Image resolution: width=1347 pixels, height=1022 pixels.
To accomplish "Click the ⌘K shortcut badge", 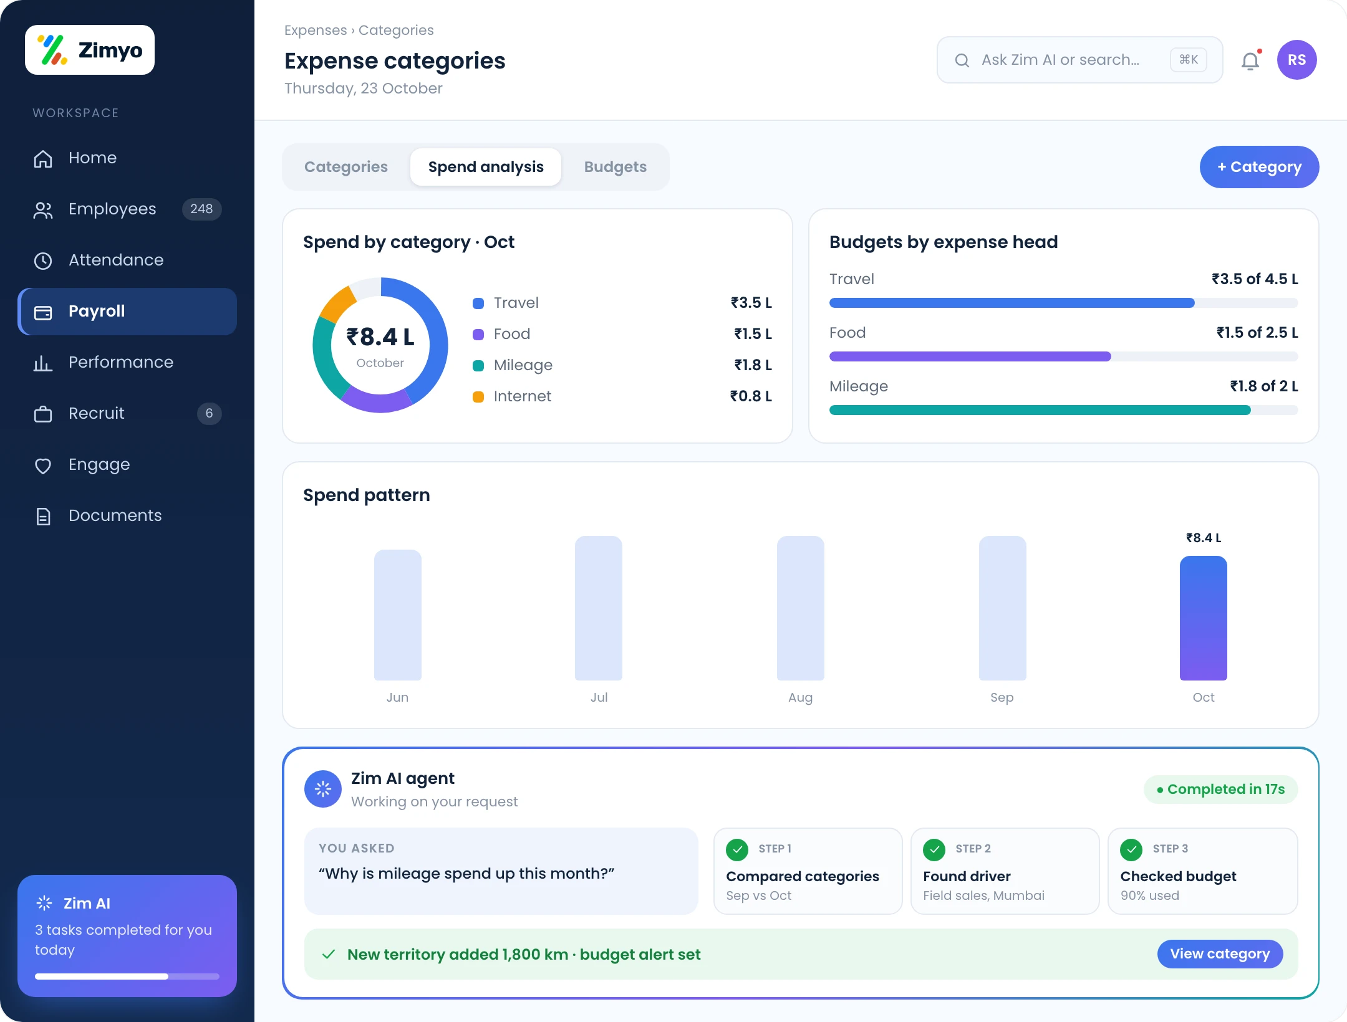I will pos(1189,60).
